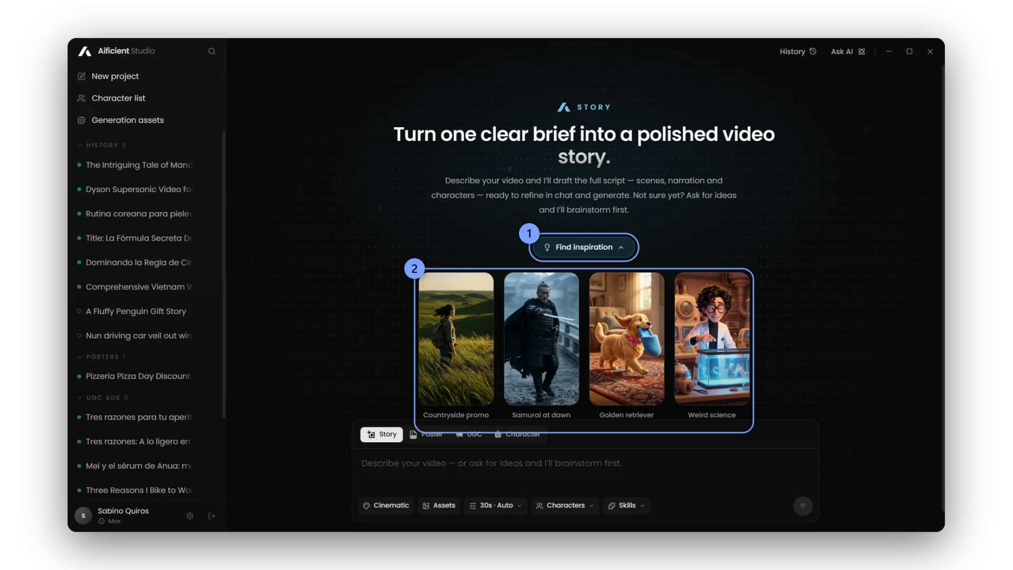Collapse the UGC ADS section
1013x570 pixels.
point(103,398)
